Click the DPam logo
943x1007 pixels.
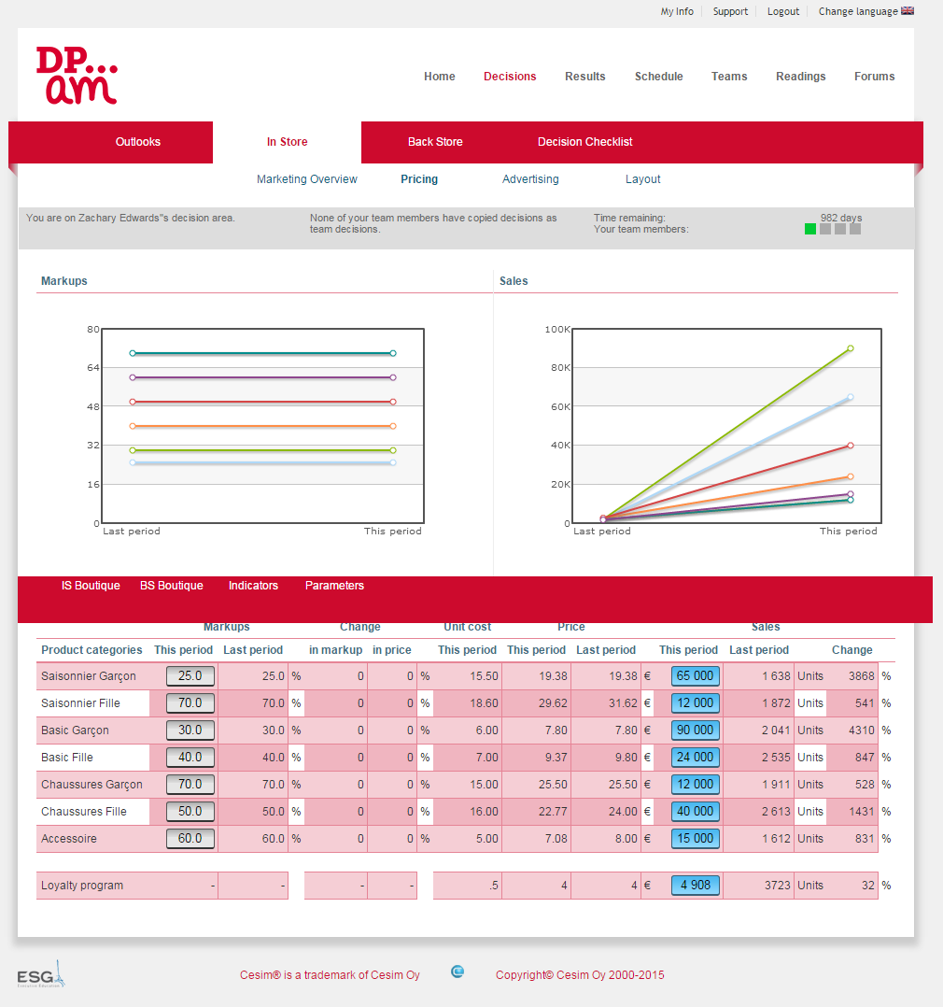coord(77,76)
